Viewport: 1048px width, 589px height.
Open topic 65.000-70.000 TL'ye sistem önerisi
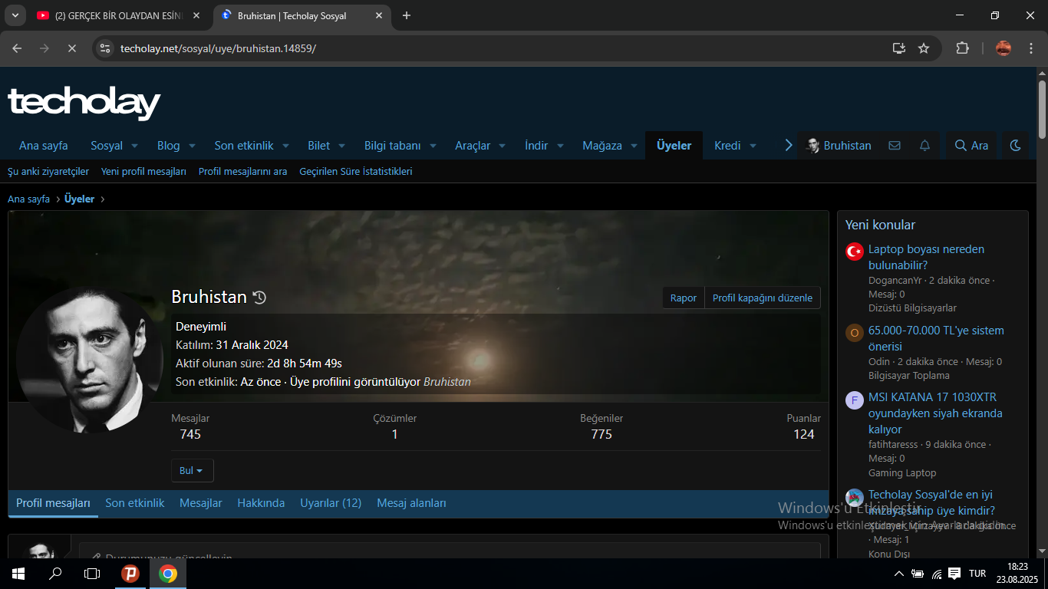936,338
